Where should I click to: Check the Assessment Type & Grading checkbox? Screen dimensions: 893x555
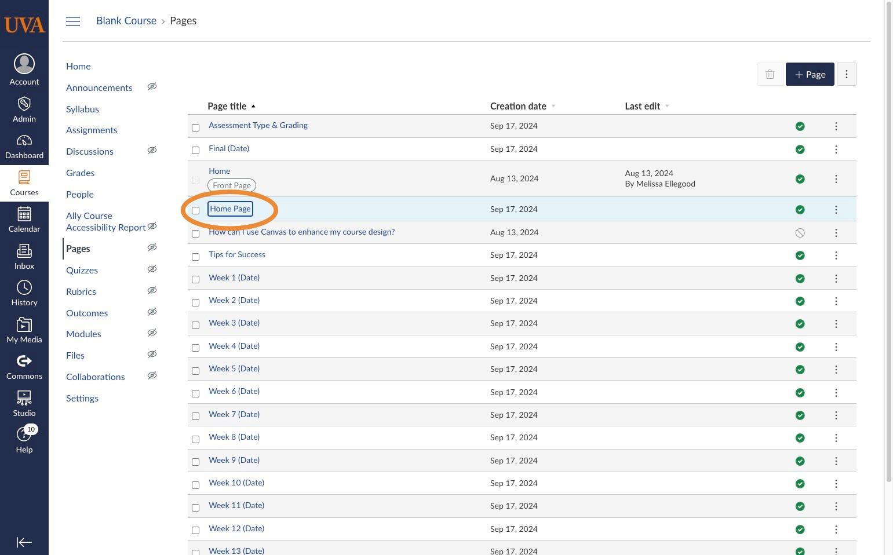pyautogui.click(x=195, y=127)
